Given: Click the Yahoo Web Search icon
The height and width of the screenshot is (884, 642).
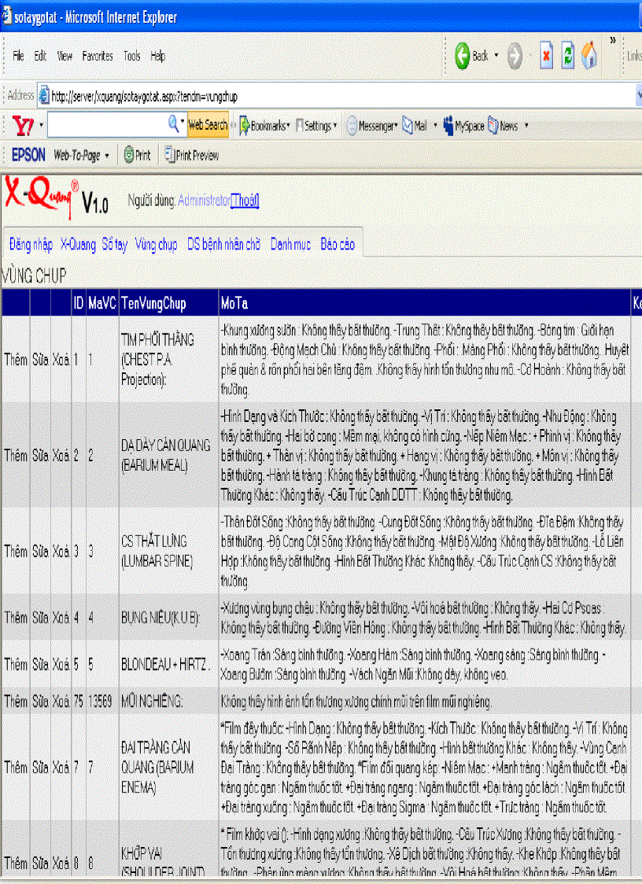Looking at the screenshot, I should (208, 124).
